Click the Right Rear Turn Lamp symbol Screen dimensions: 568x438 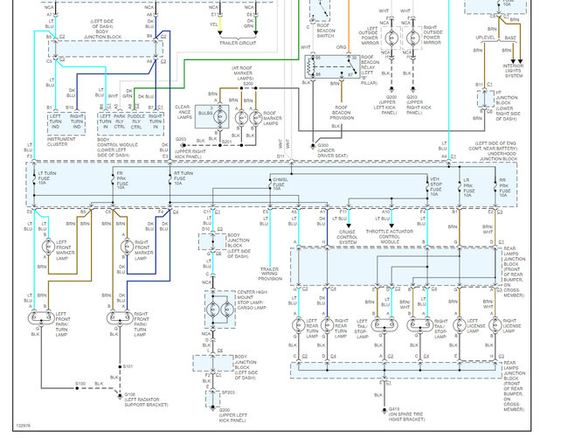(327, 325)
